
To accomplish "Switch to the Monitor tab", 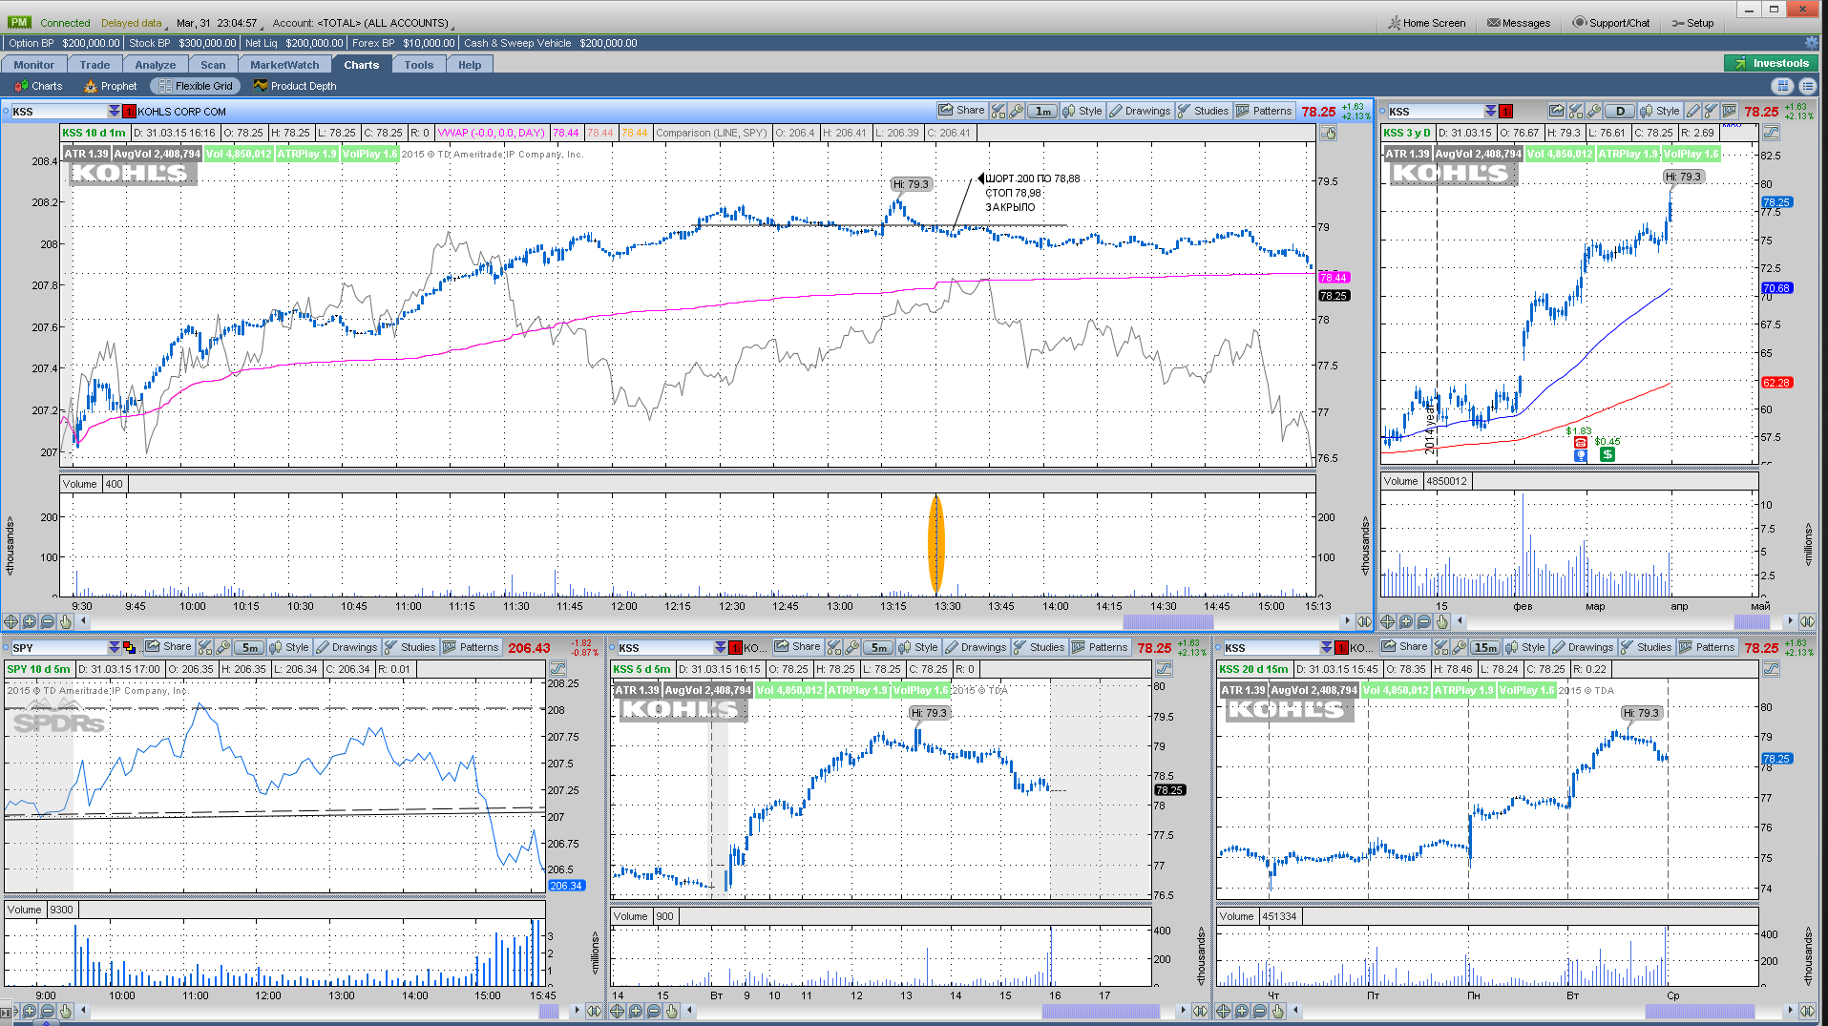I will click(34, 65).
